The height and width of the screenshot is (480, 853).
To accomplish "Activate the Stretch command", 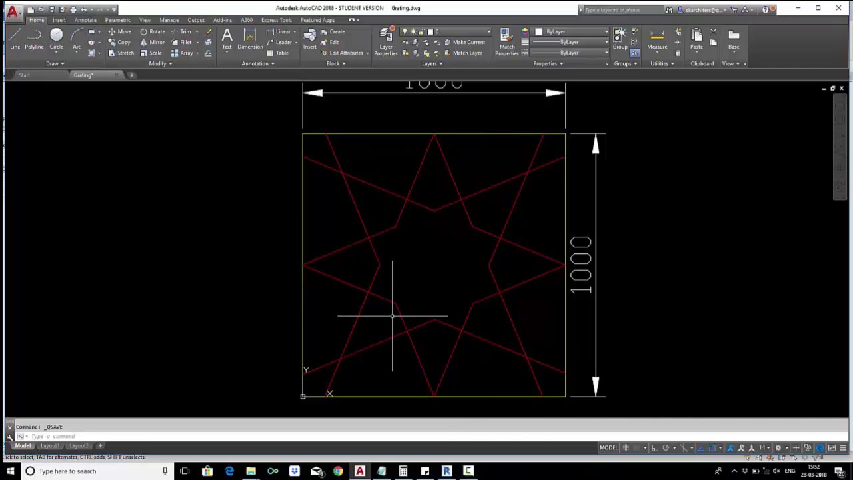I will tap(121, 53).
